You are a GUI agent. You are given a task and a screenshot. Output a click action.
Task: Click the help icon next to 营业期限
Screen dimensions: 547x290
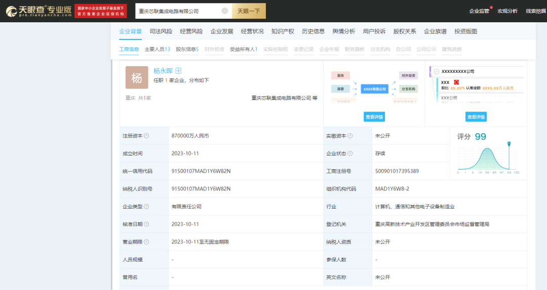point(146,242)
